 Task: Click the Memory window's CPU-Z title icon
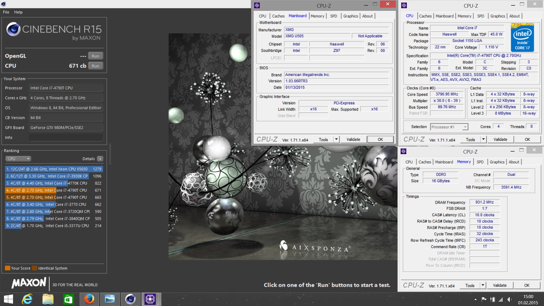pos(404,151)
